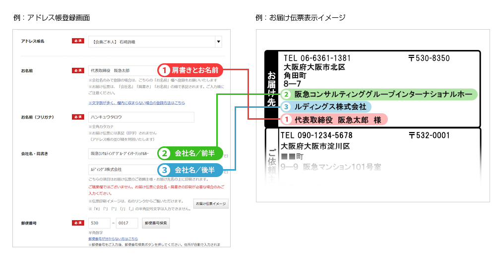The width and height of the screenshot is (496, 272).
Task: Click the フリガナ field with ハンキュウタロウ
Action: 141,117
